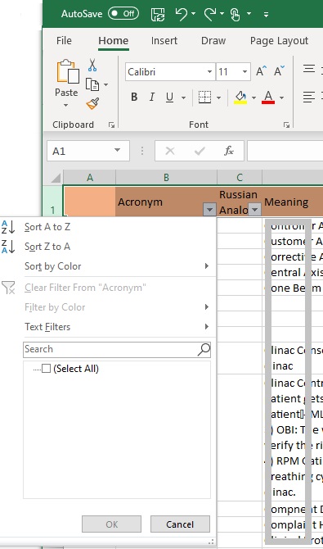Click the Enter checkmark in formula bar
The image size is (323, 549).
(200, 151)
